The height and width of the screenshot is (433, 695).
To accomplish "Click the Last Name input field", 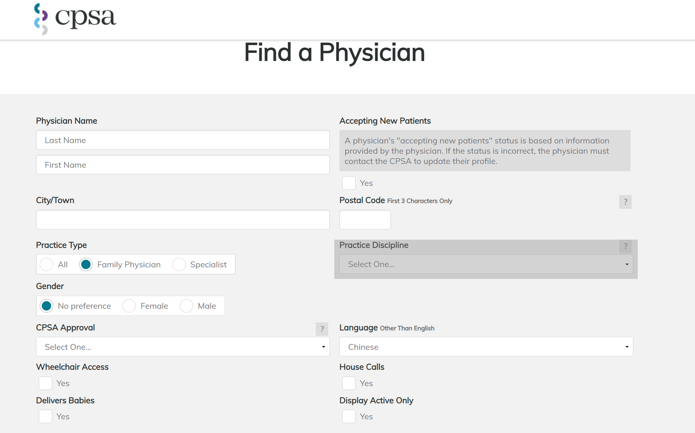I will point(182,140).
